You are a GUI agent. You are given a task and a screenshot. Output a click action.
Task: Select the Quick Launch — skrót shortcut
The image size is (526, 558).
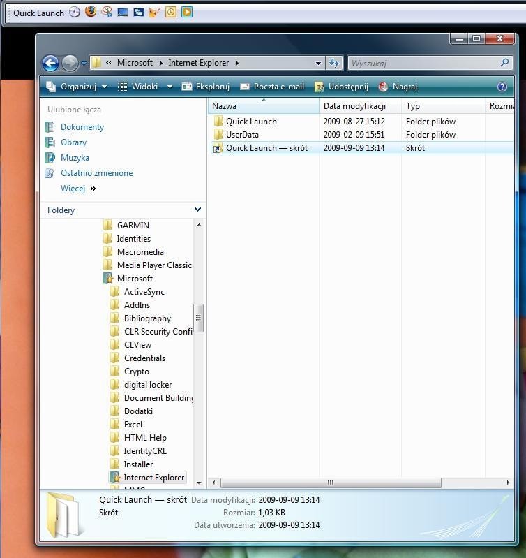pyautogui.click(x=361, y=147)
